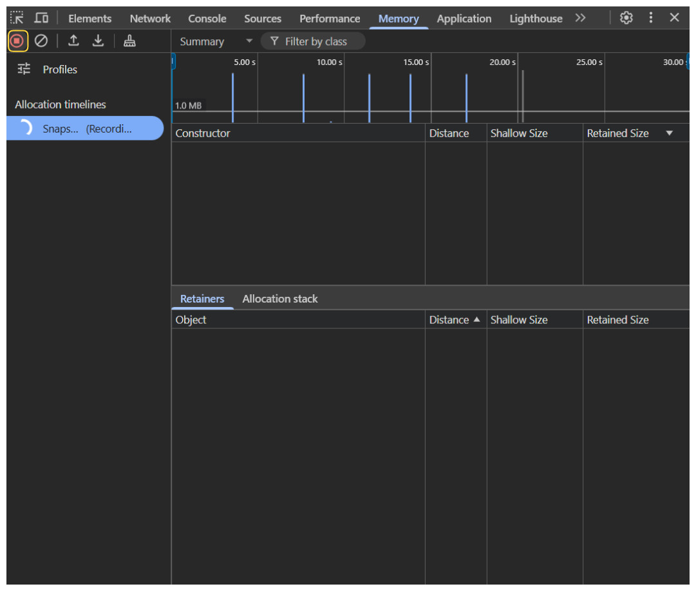Open the three-dot customize DevTools menu

pos(651,18)
